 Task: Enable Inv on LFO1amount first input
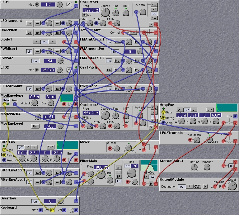[37, 23]
